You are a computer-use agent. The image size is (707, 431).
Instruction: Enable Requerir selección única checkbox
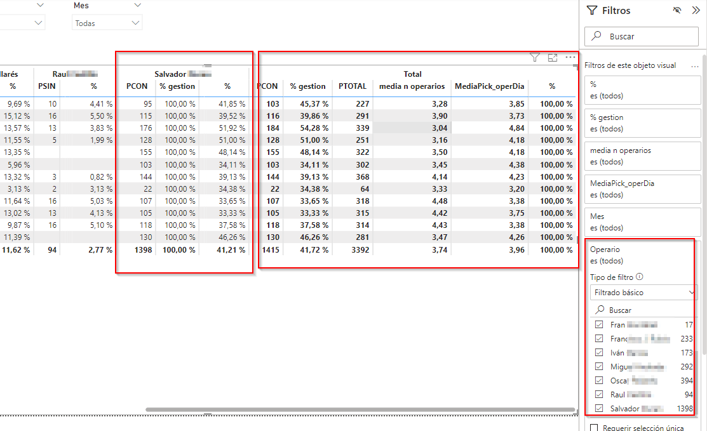tap(595, 427)
